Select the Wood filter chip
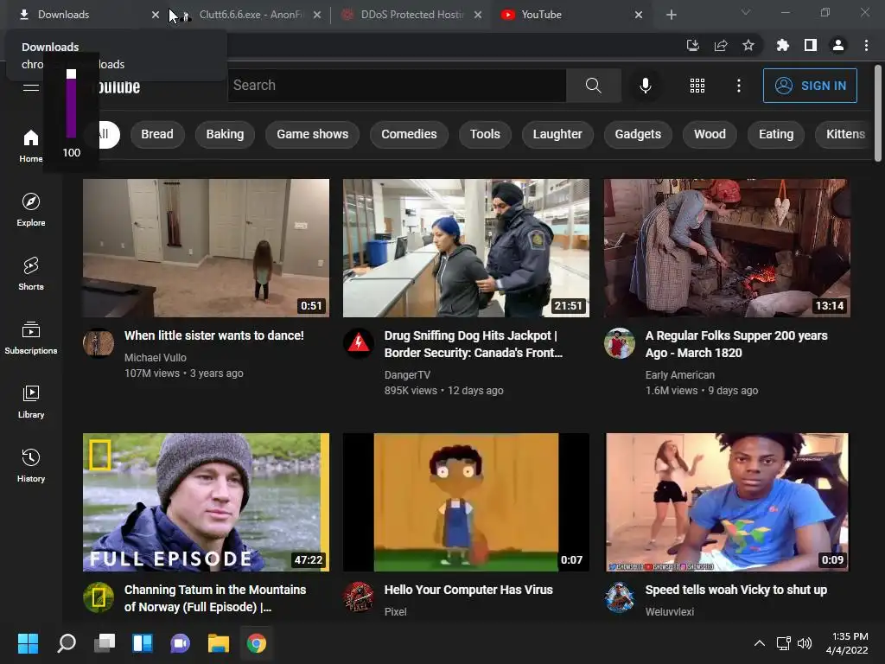This screenshot has width=885, height=664. click(710, 134)
